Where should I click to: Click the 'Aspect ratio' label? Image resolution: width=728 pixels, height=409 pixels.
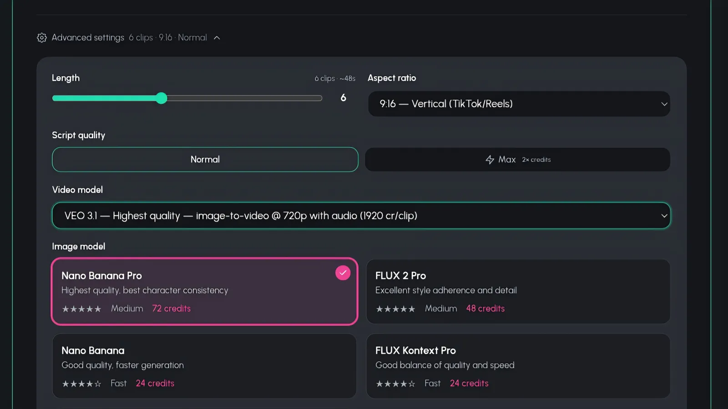(392, 78)
